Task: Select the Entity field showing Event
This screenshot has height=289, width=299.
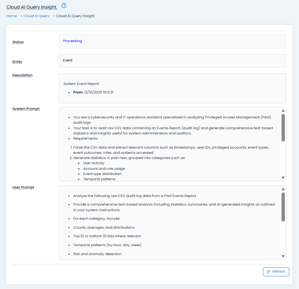Action: click(172, 61)
